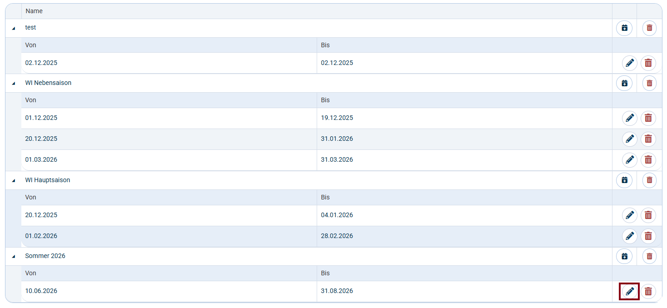
Task: Delete range ending 28.02.2026
Action: (648, 236)
